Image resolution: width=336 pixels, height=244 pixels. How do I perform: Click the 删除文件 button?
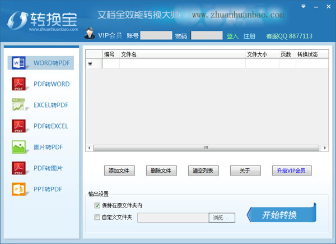tap(161, 171)
